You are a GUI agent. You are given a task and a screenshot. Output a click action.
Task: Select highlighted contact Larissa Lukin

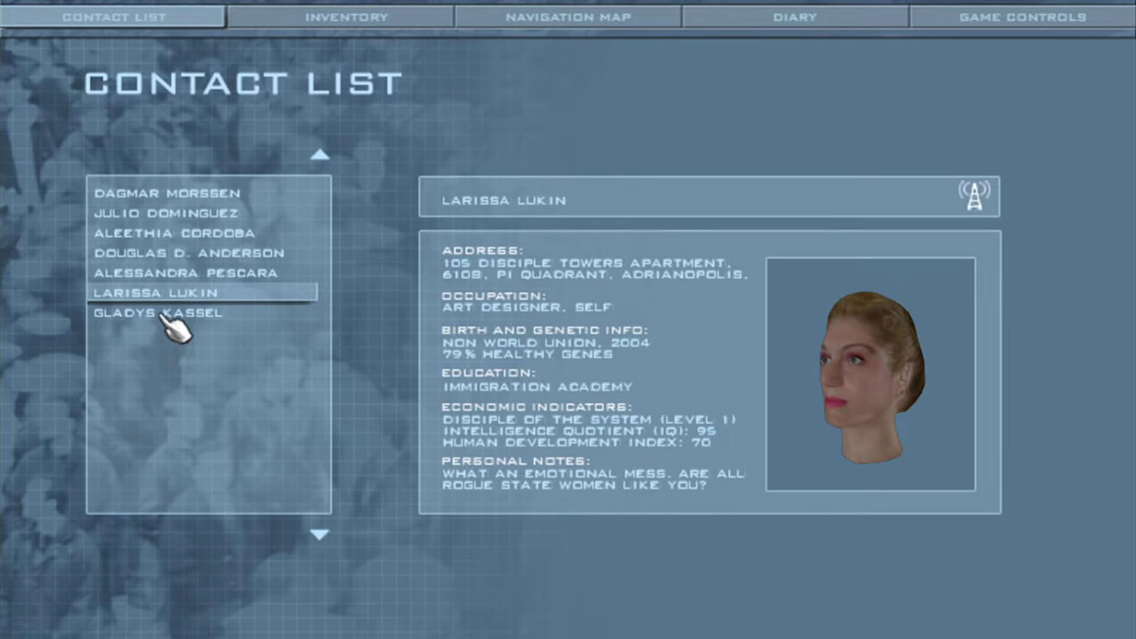(x=202, y=292)
